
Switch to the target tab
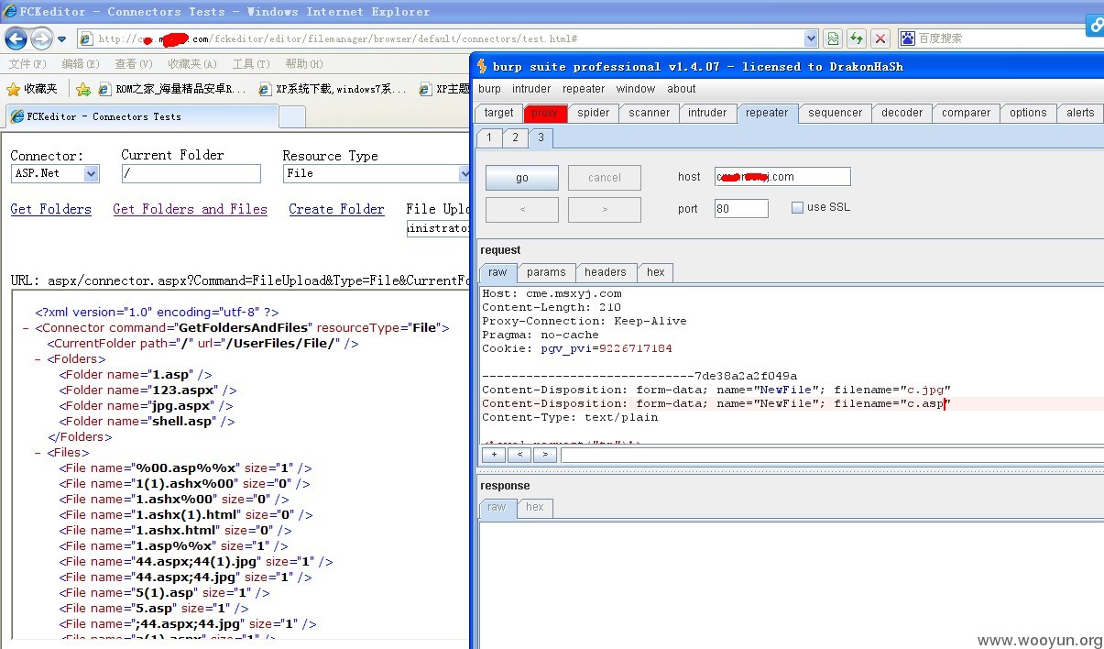498,113
